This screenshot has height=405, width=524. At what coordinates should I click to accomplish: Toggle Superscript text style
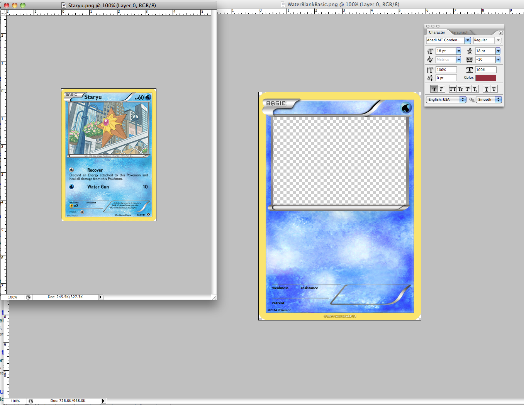468,89
